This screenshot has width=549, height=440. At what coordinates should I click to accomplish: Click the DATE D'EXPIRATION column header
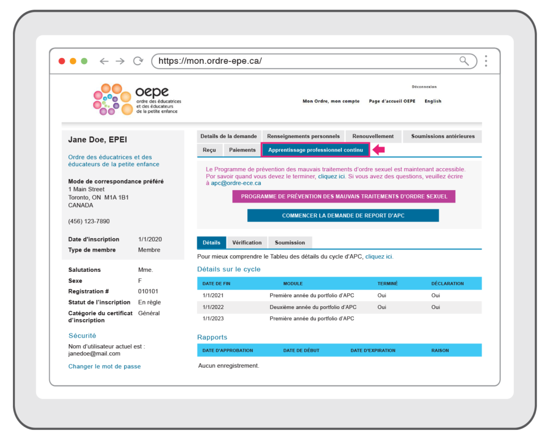(x=373, y=350)
